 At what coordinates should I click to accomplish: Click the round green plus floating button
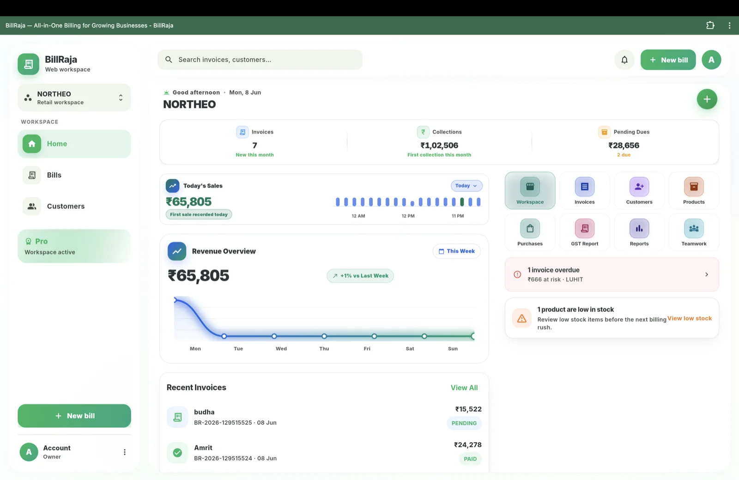[707, 99]
